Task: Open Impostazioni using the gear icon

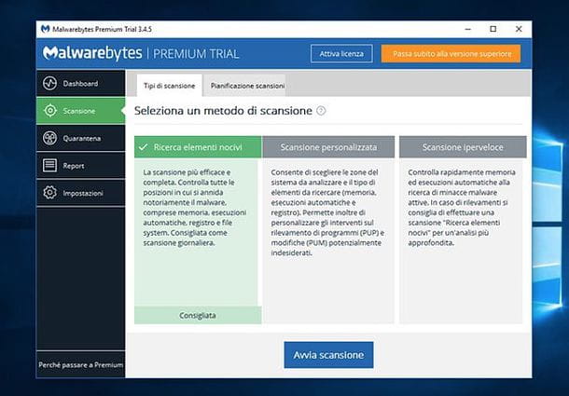Action: point(50,193)
